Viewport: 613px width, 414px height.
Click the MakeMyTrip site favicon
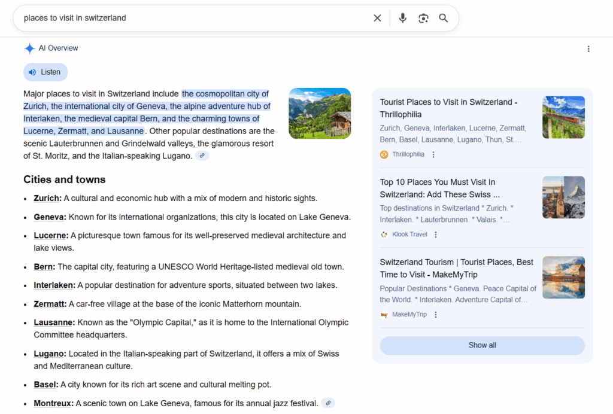pos(384,314)
